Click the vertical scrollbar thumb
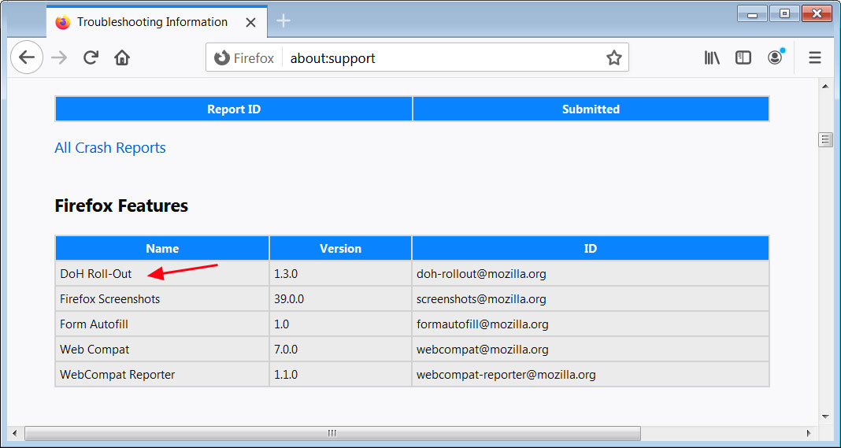The width and height of the screenshot is (841, 448). [825, 140]
